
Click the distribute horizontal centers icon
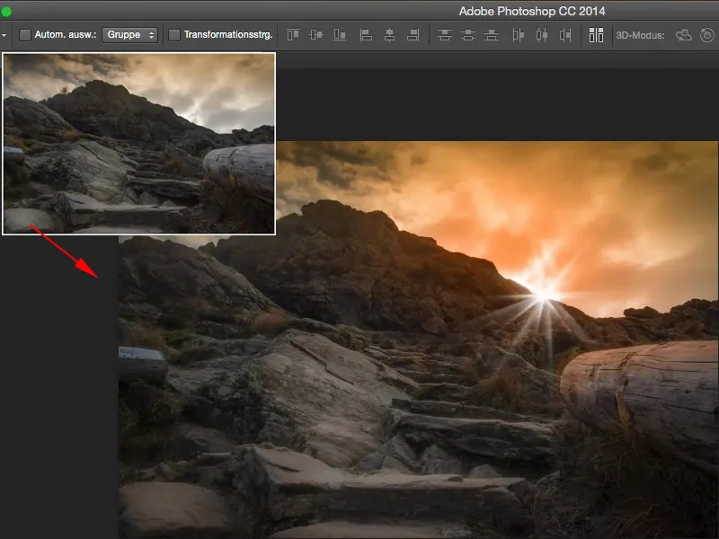point(541,35)
